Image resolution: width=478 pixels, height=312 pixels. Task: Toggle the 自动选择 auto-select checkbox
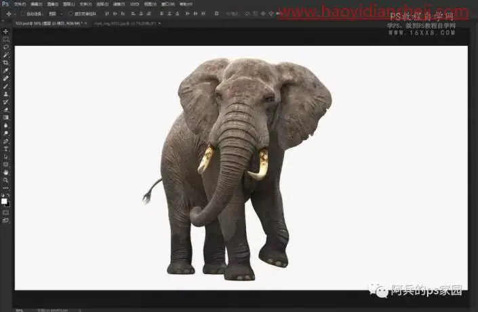(23, 14)
